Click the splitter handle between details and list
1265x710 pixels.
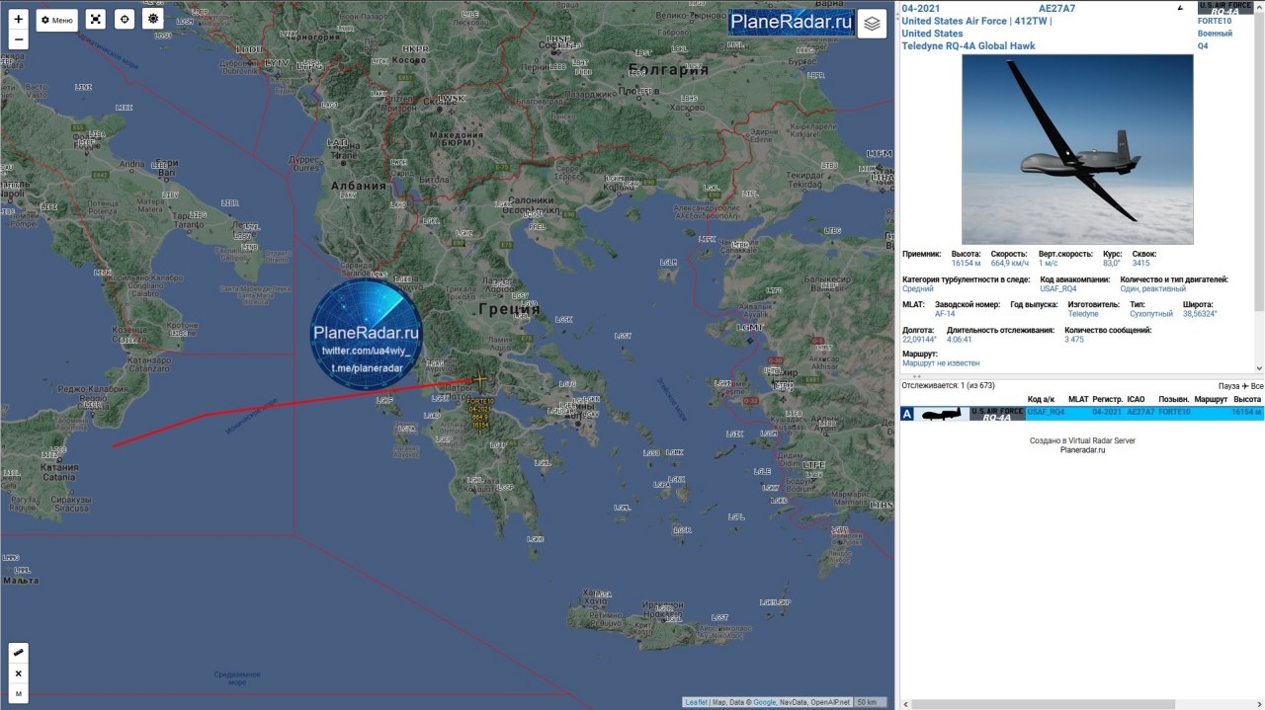tap(915, 376)
